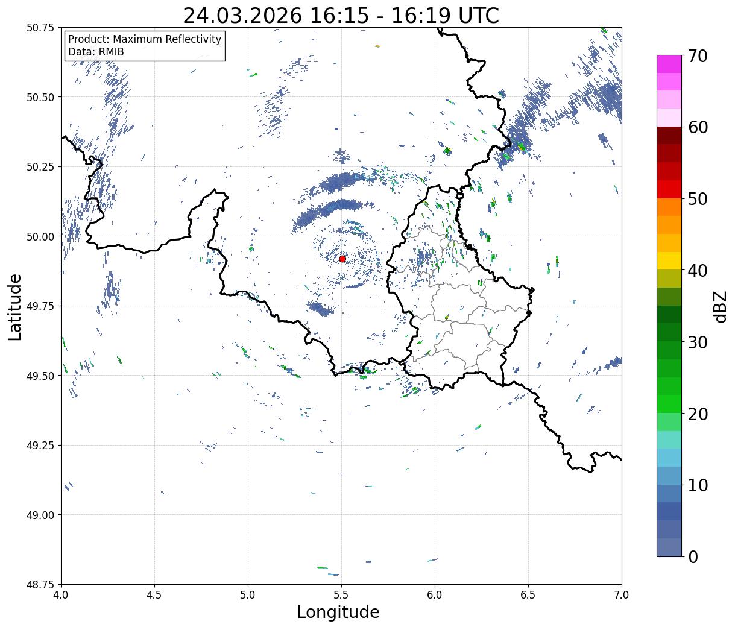735x627 pixels.
Task: Click the longitude tick label 7.0
Action: [622, 595]
